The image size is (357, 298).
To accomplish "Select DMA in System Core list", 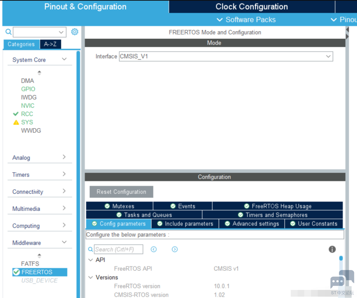I will coord(27,81).
